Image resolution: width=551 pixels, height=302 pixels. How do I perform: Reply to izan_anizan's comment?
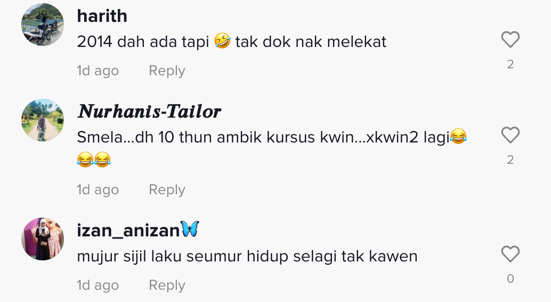(x=167, y=285)
